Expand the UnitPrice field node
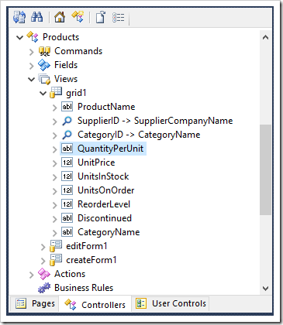The width and height of the screenshot is (283, 325). (54, 163)
